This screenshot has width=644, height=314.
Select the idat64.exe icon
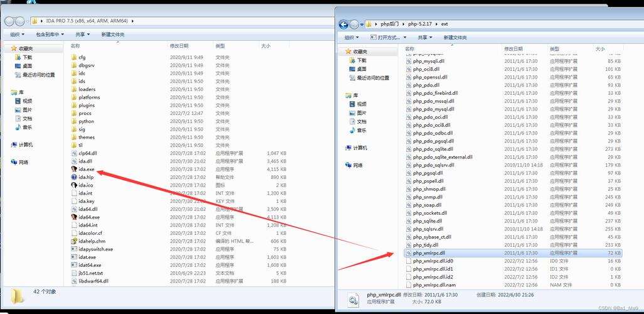pyautogui.click(x=74, y=266)
